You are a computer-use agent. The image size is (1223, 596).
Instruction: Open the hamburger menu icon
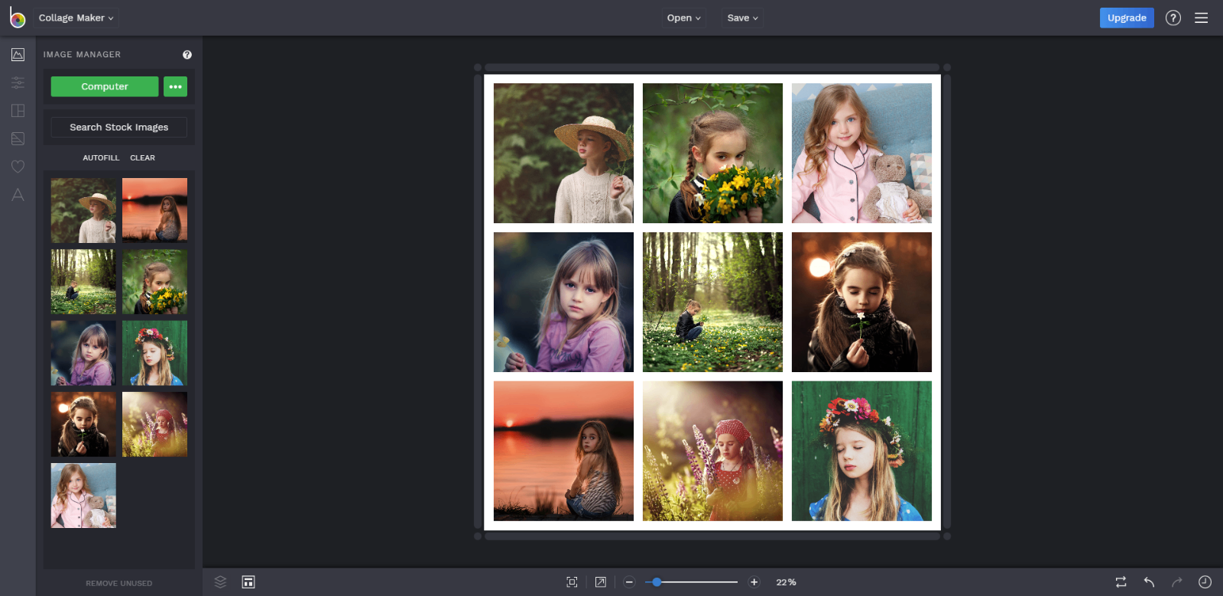pyautogui.click(x=1202, y=18)
